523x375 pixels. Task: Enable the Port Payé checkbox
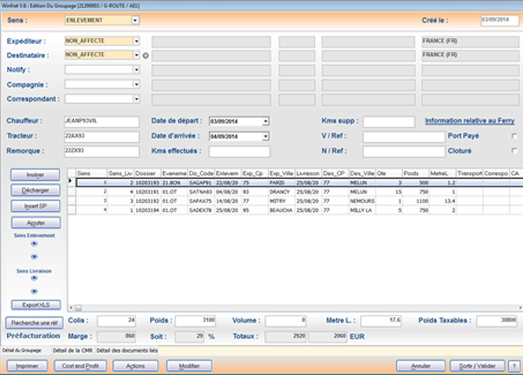click(514, 136)
